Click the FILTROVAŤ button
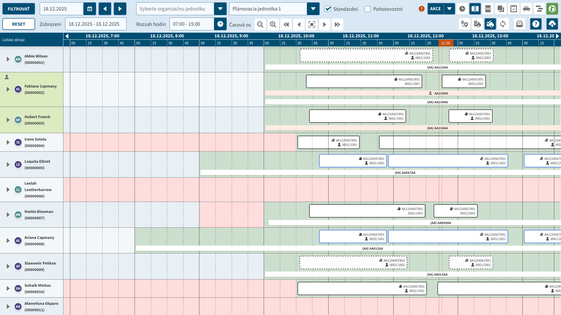561x315 pixels. click(19, 9)
